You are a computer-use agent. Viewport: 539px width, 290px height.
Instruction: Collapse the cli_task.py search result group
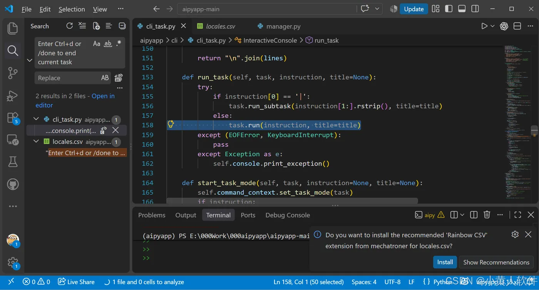[36, 119]
